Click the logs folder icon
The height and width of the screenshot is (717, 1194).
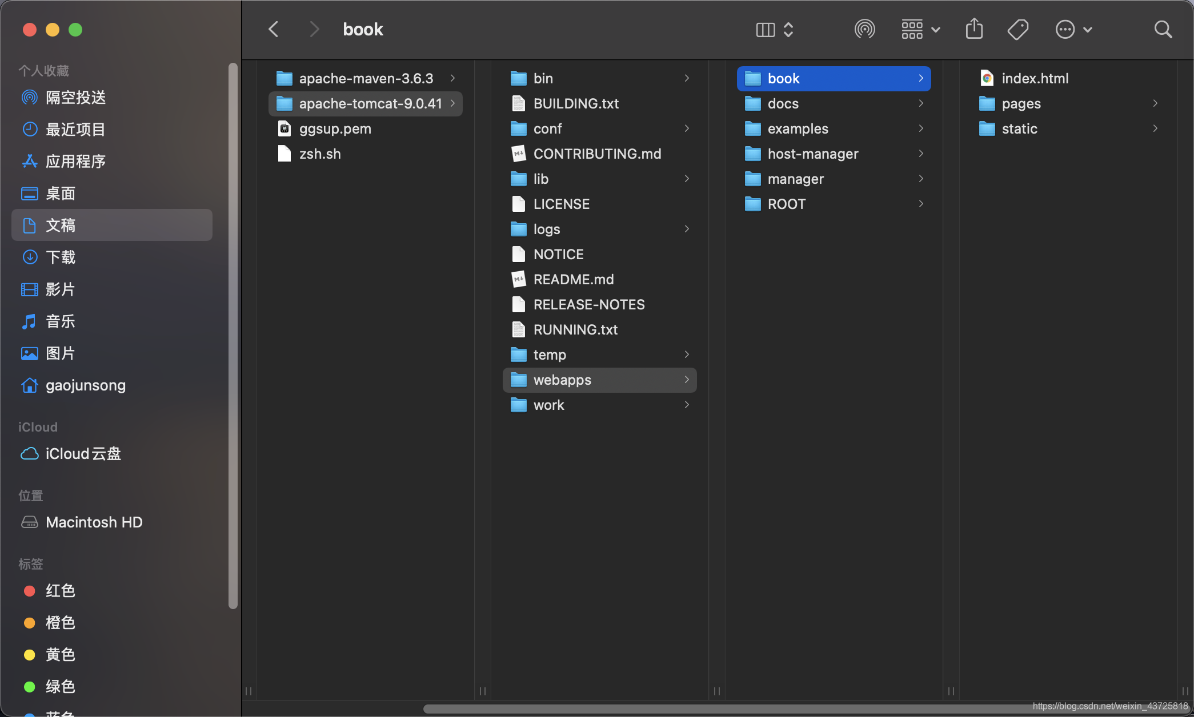[519, 229]
